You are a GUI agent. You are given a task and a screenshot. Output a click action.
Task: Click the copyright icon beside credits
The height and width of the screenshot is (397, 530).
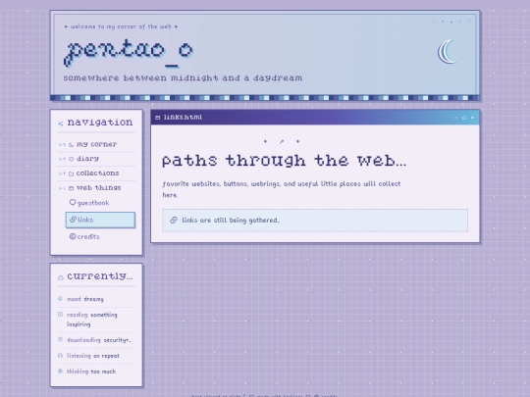[x=73, y=236]
